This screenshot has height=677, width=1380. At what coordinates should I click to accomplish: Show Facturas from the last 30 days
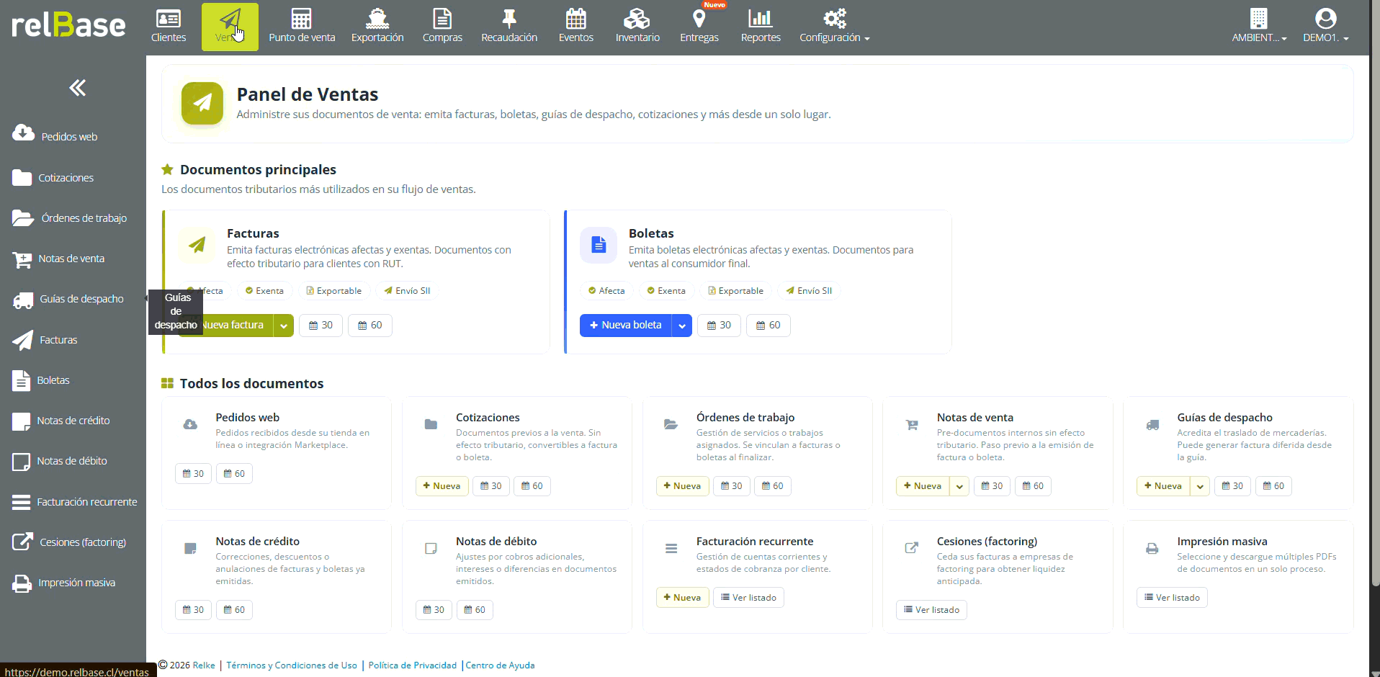click(321, 326)
